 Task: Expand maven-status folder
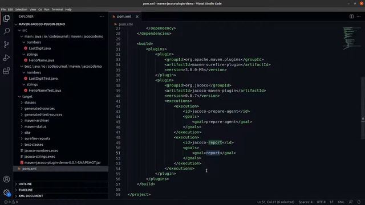(x=35, y=126)
